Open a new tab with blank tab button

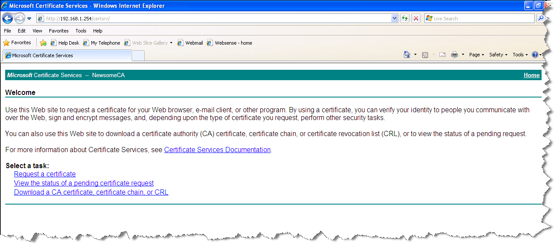tap(138, 56)
